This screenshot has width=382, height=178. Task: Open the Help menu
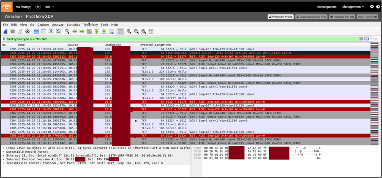point(115,25)
